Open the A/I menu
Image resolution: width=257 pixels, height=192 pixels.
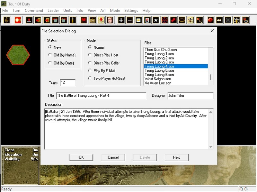[x=103, y=11]
